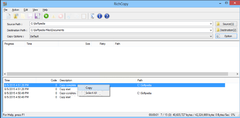Expand the Source Path dropdown arrow
This screenshot has width=240, height=118.
point(211,24)
